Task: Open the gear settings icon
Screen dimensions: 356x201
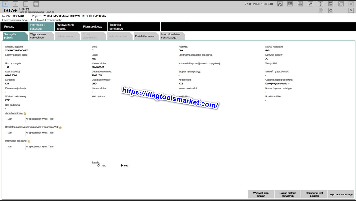Action: [x=331, y=10]
